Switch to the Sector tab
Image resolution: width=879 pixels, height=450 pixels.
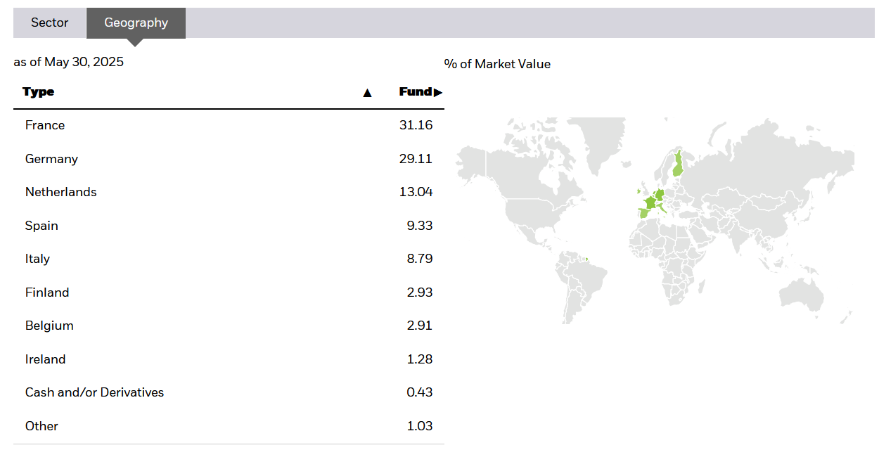click(x=49, y=22)
